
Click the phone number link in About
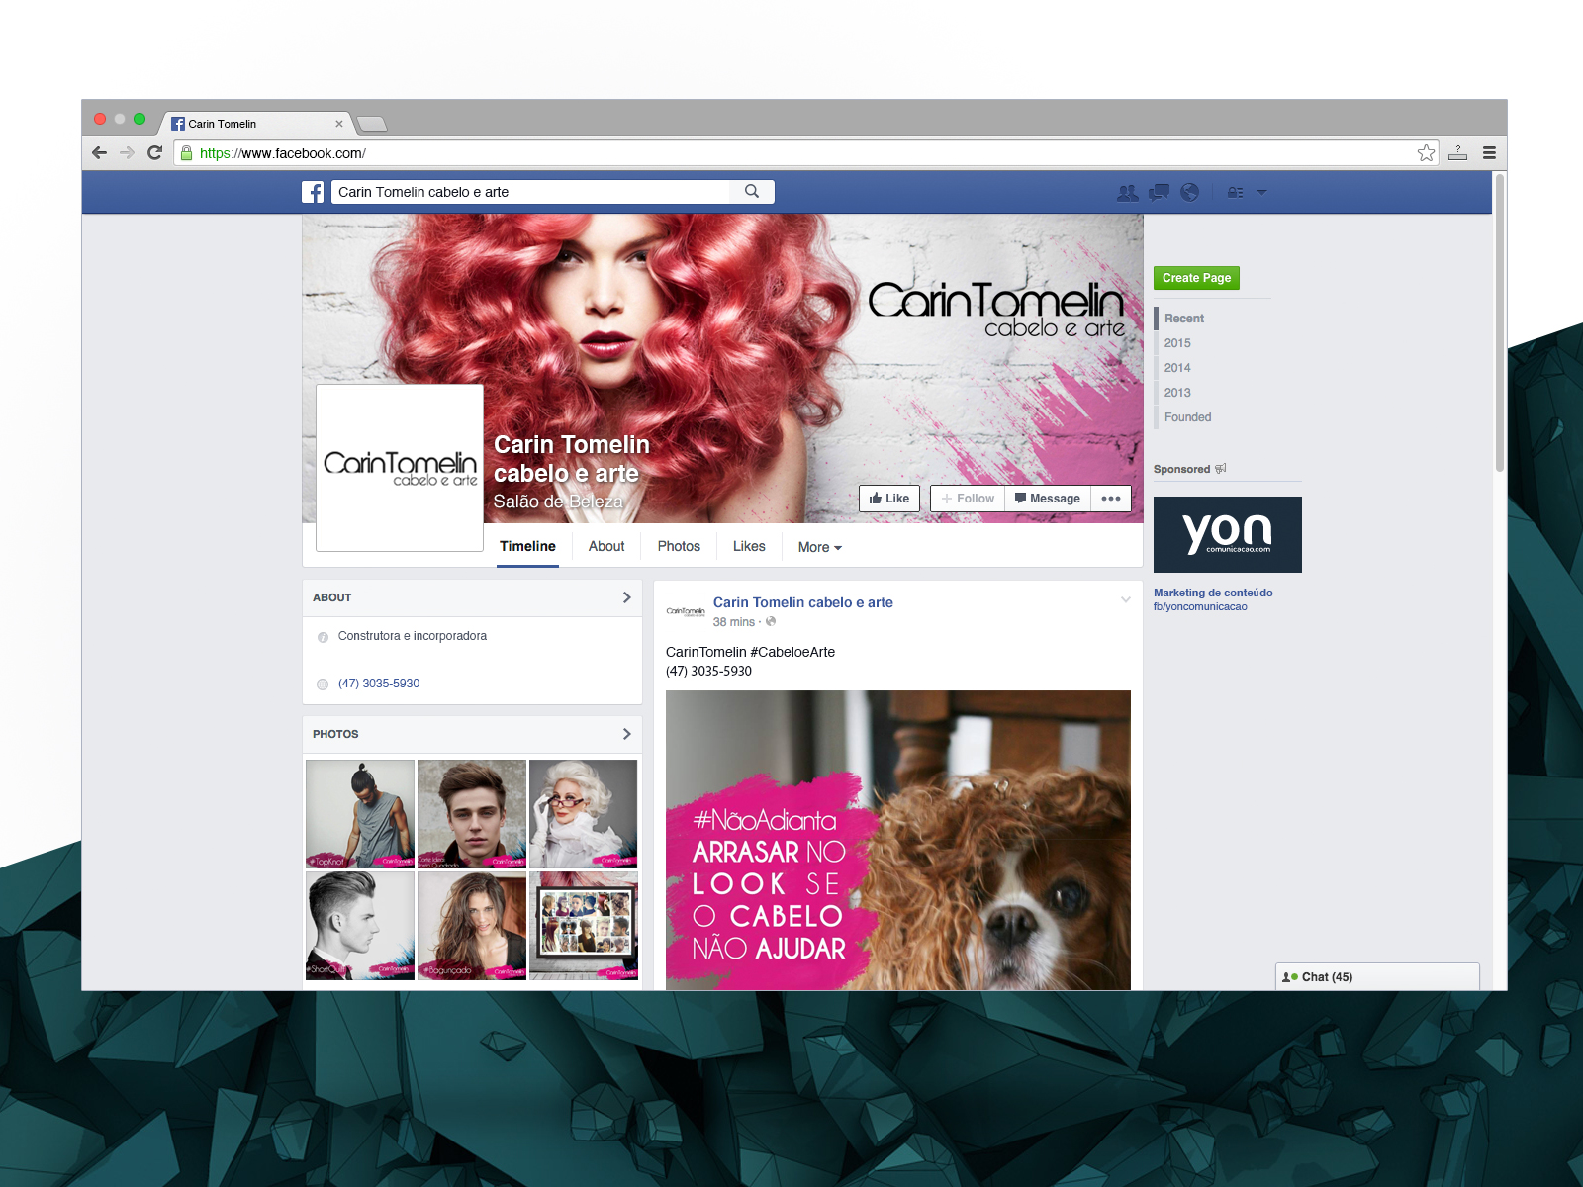pyautogui.click(x=379, y=684)
